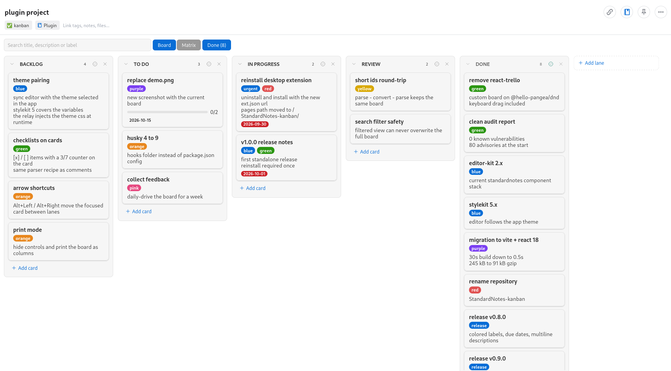
Task: Click the plus icon beside Add lane
Action: (x=581, y=63)
